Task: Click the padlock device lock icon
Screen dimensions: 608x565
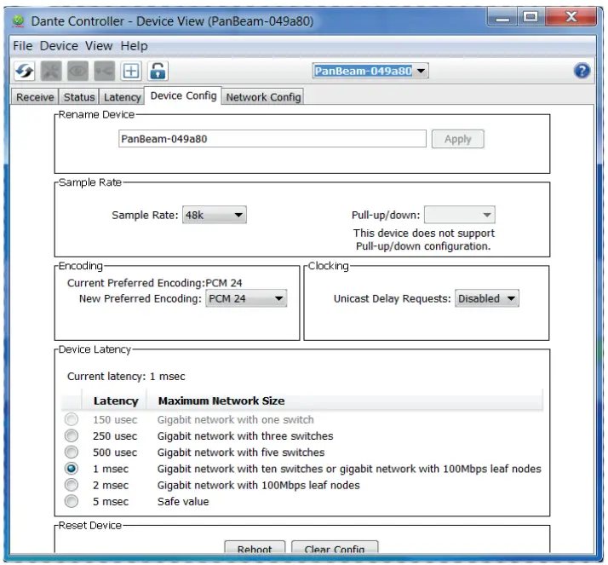Action: [x=158, y=71]
